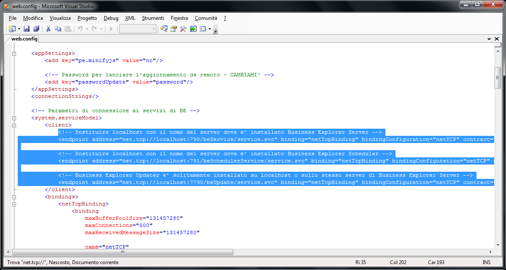This screenshot has width=506, height=270.
Task: Open the Strumenti menu
Action: [153, 18]
